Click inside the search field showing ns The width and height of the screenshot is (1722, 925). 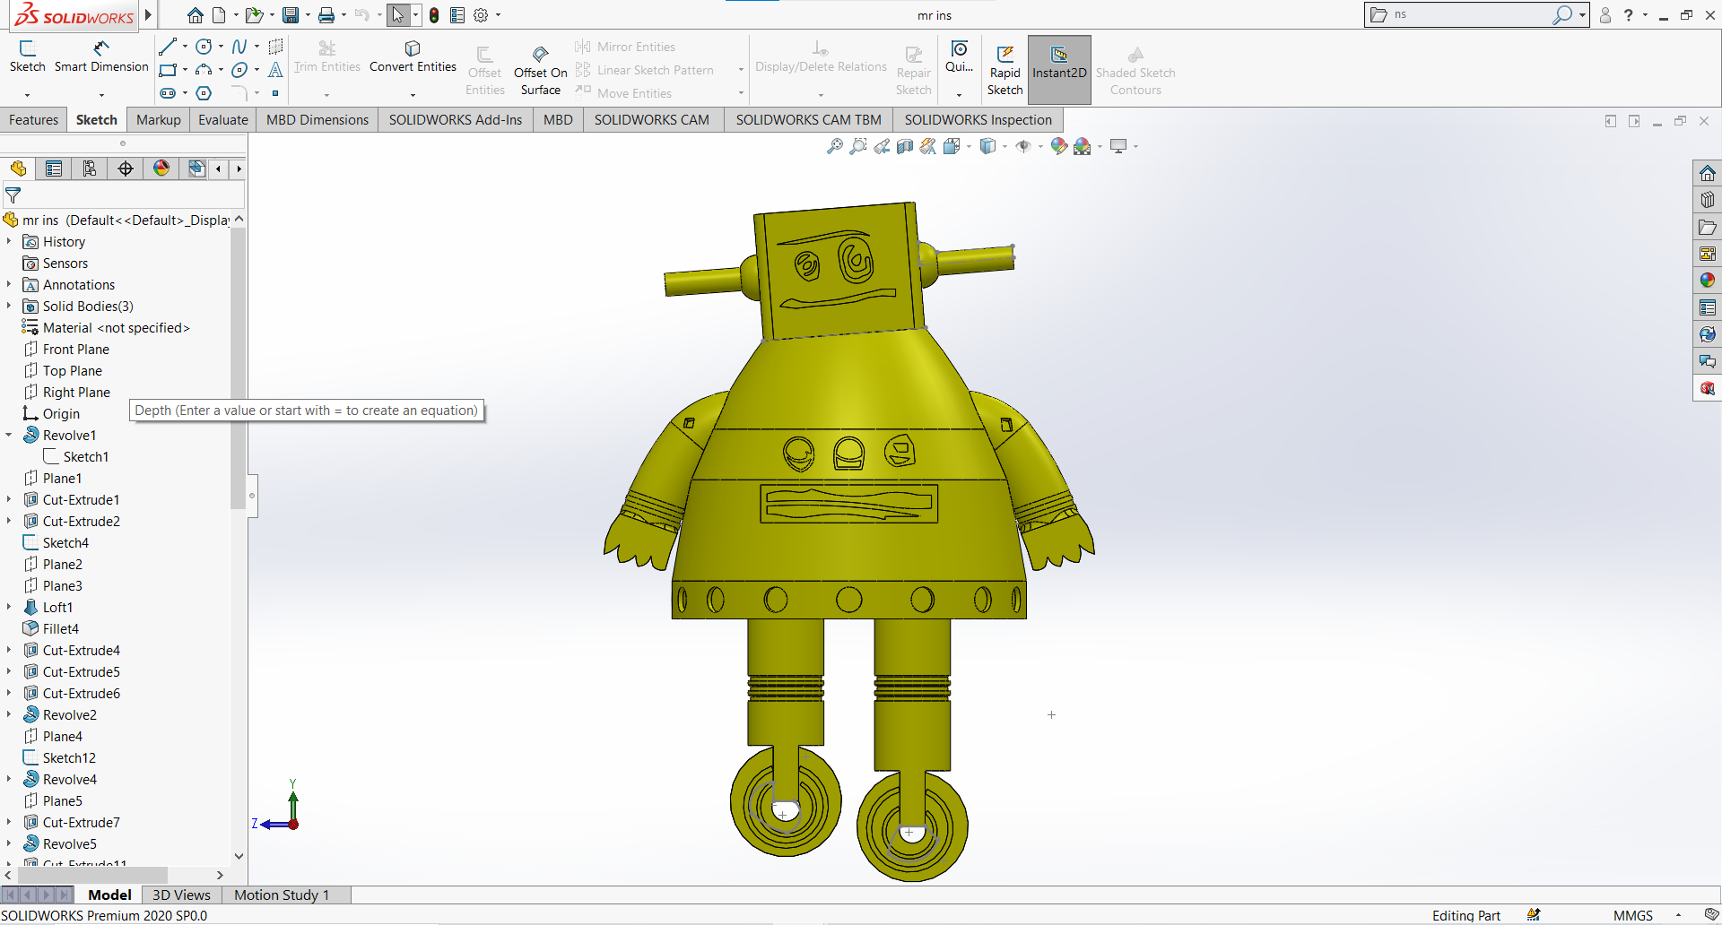point(1471,14)
